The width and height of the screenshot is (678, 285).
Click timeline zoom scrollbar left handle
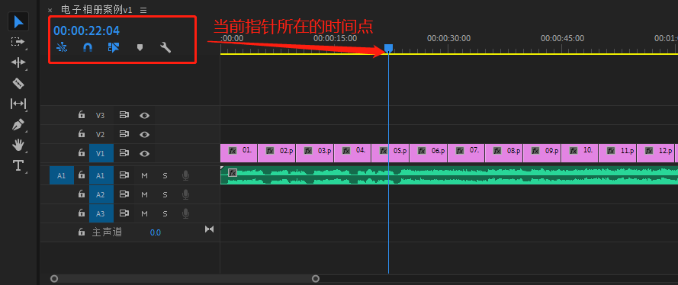click(x=54, y=279)
